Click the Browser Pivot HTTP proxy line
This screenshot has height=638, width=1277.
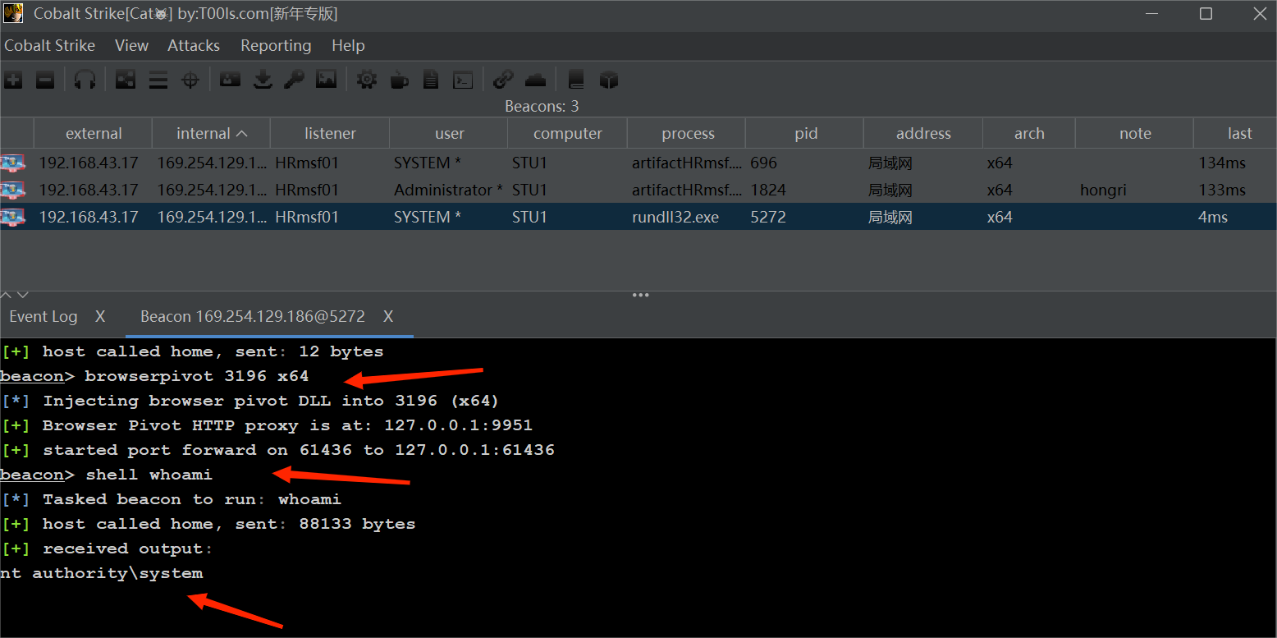point(267,425)
